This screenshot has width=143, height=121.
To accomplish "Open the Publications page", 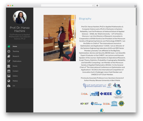I will pos(20,61).
